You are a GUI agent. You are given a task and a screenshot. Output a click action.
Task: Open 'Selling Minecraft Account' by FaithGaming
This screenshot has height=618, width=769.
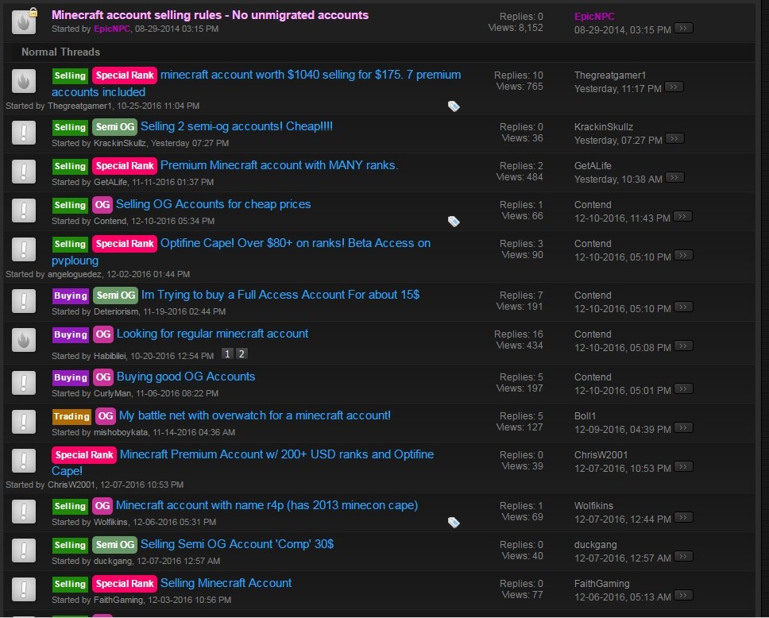tap(226, 583)
